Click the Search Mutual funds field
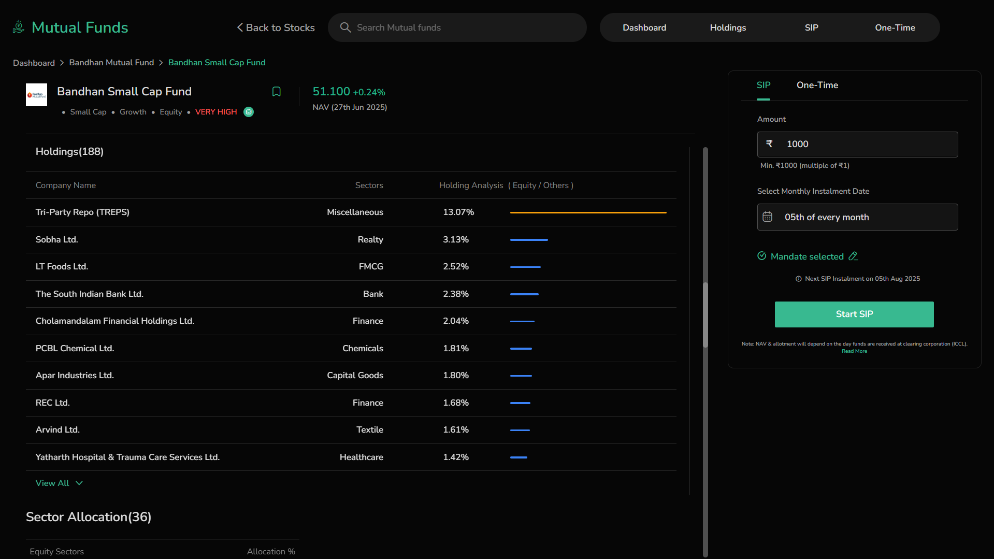The image size is (994, 559). coord(457,27)
